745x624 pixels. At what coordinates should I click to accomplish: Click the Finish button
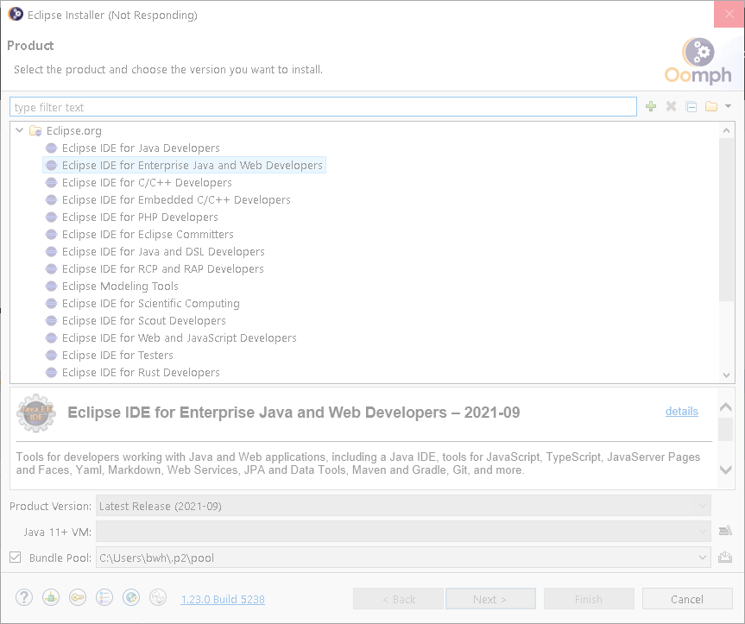coord(589,599)
